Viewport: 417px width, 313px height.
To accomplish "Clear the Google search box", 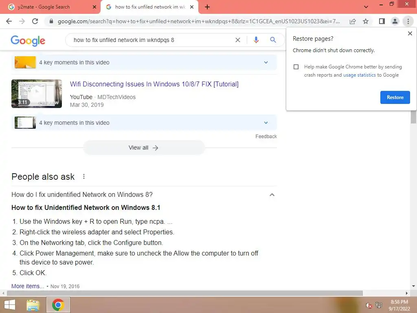I will click(x=238, y=40).
